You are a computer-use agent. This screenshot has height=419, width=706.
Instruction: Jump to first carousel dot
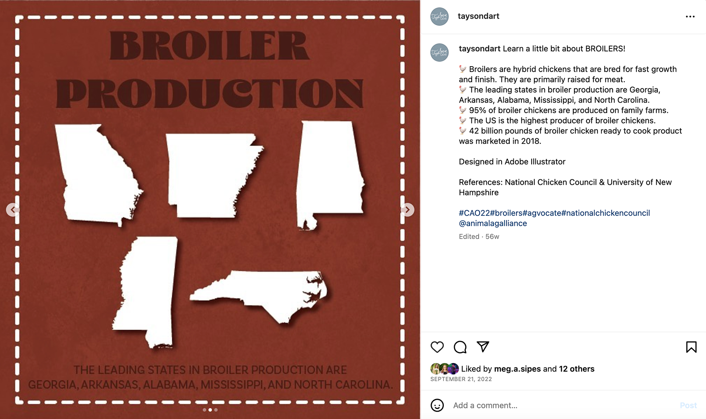click(x=204, y=410)
